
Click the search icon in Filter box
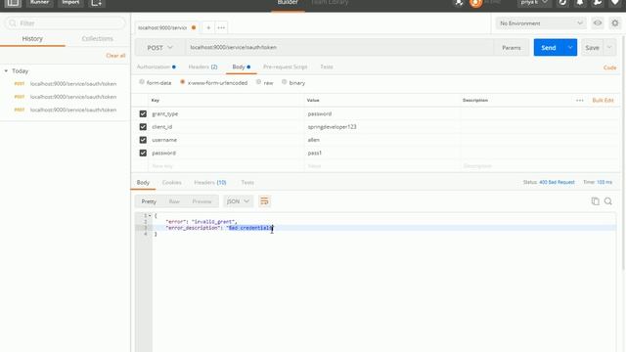pos(13,23)
